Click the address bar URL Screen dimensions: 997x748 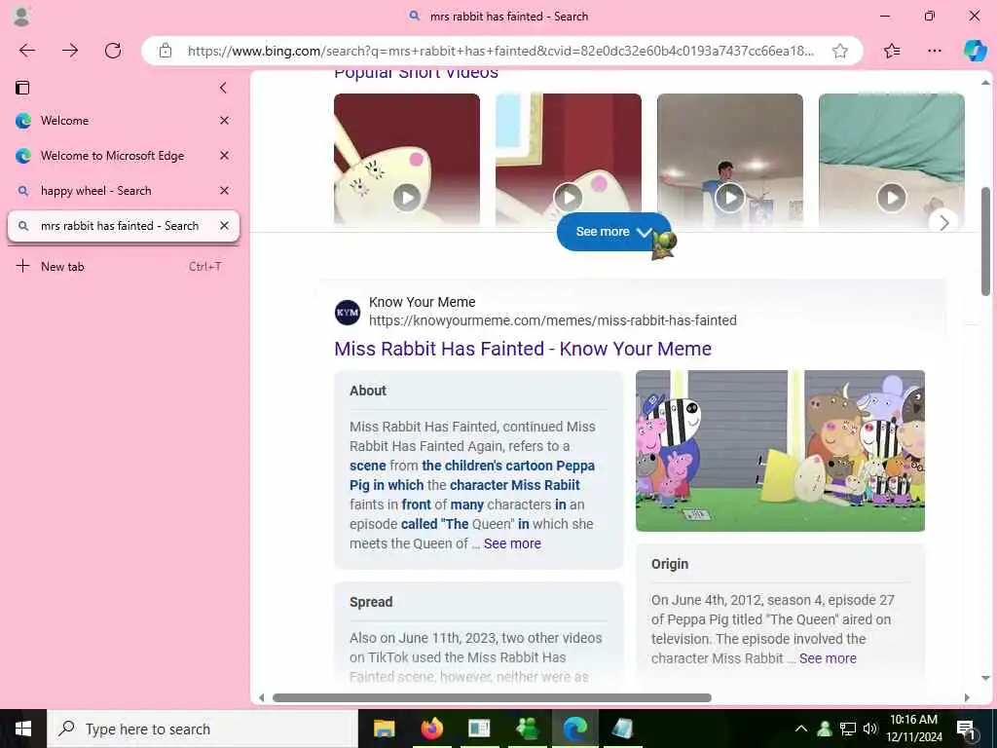[x=499, y=51]
